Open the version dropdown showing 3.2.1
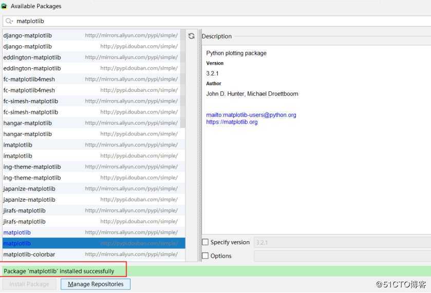Screen dimensions: 431x293 click(x=343, y=243)
